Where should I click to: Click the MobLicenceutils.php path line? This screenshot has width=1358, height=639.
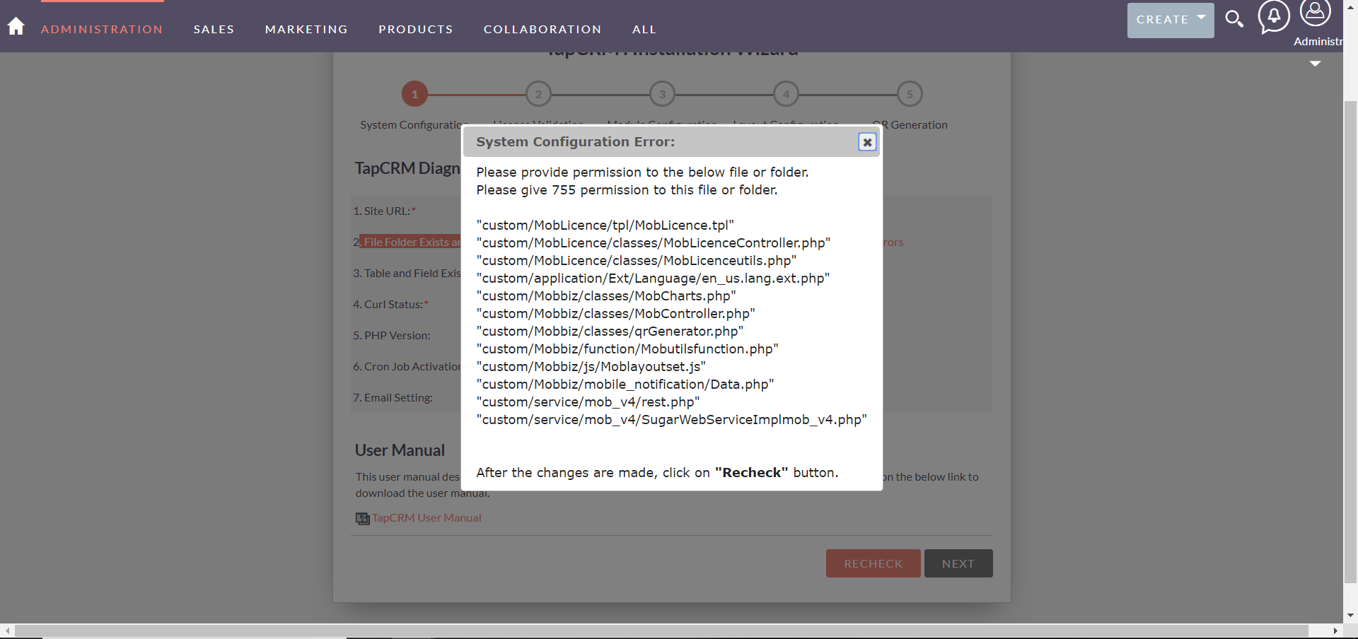tap(637, 261)
